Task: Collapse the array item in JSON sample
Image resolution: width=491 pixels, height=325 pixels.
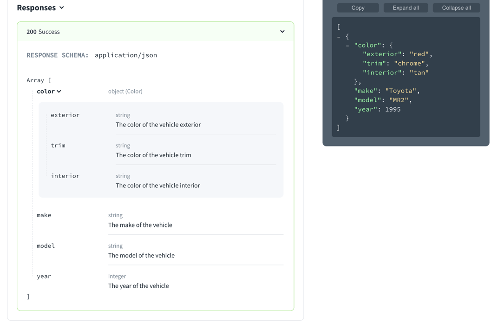Action: pyautogui.click(x=339, y=37)
